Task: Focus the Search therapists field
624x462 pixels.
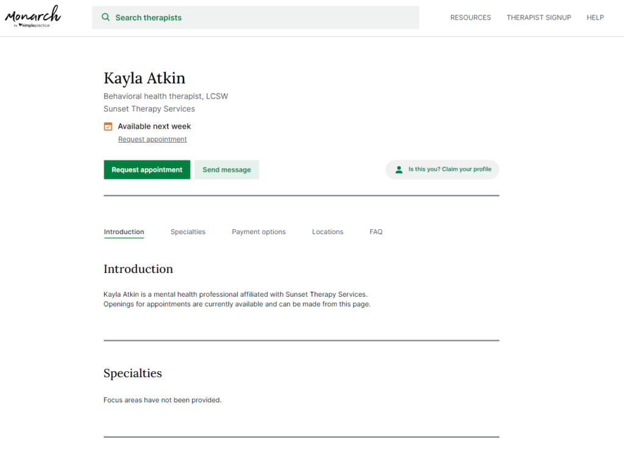Action: click(x=256, y=18)
